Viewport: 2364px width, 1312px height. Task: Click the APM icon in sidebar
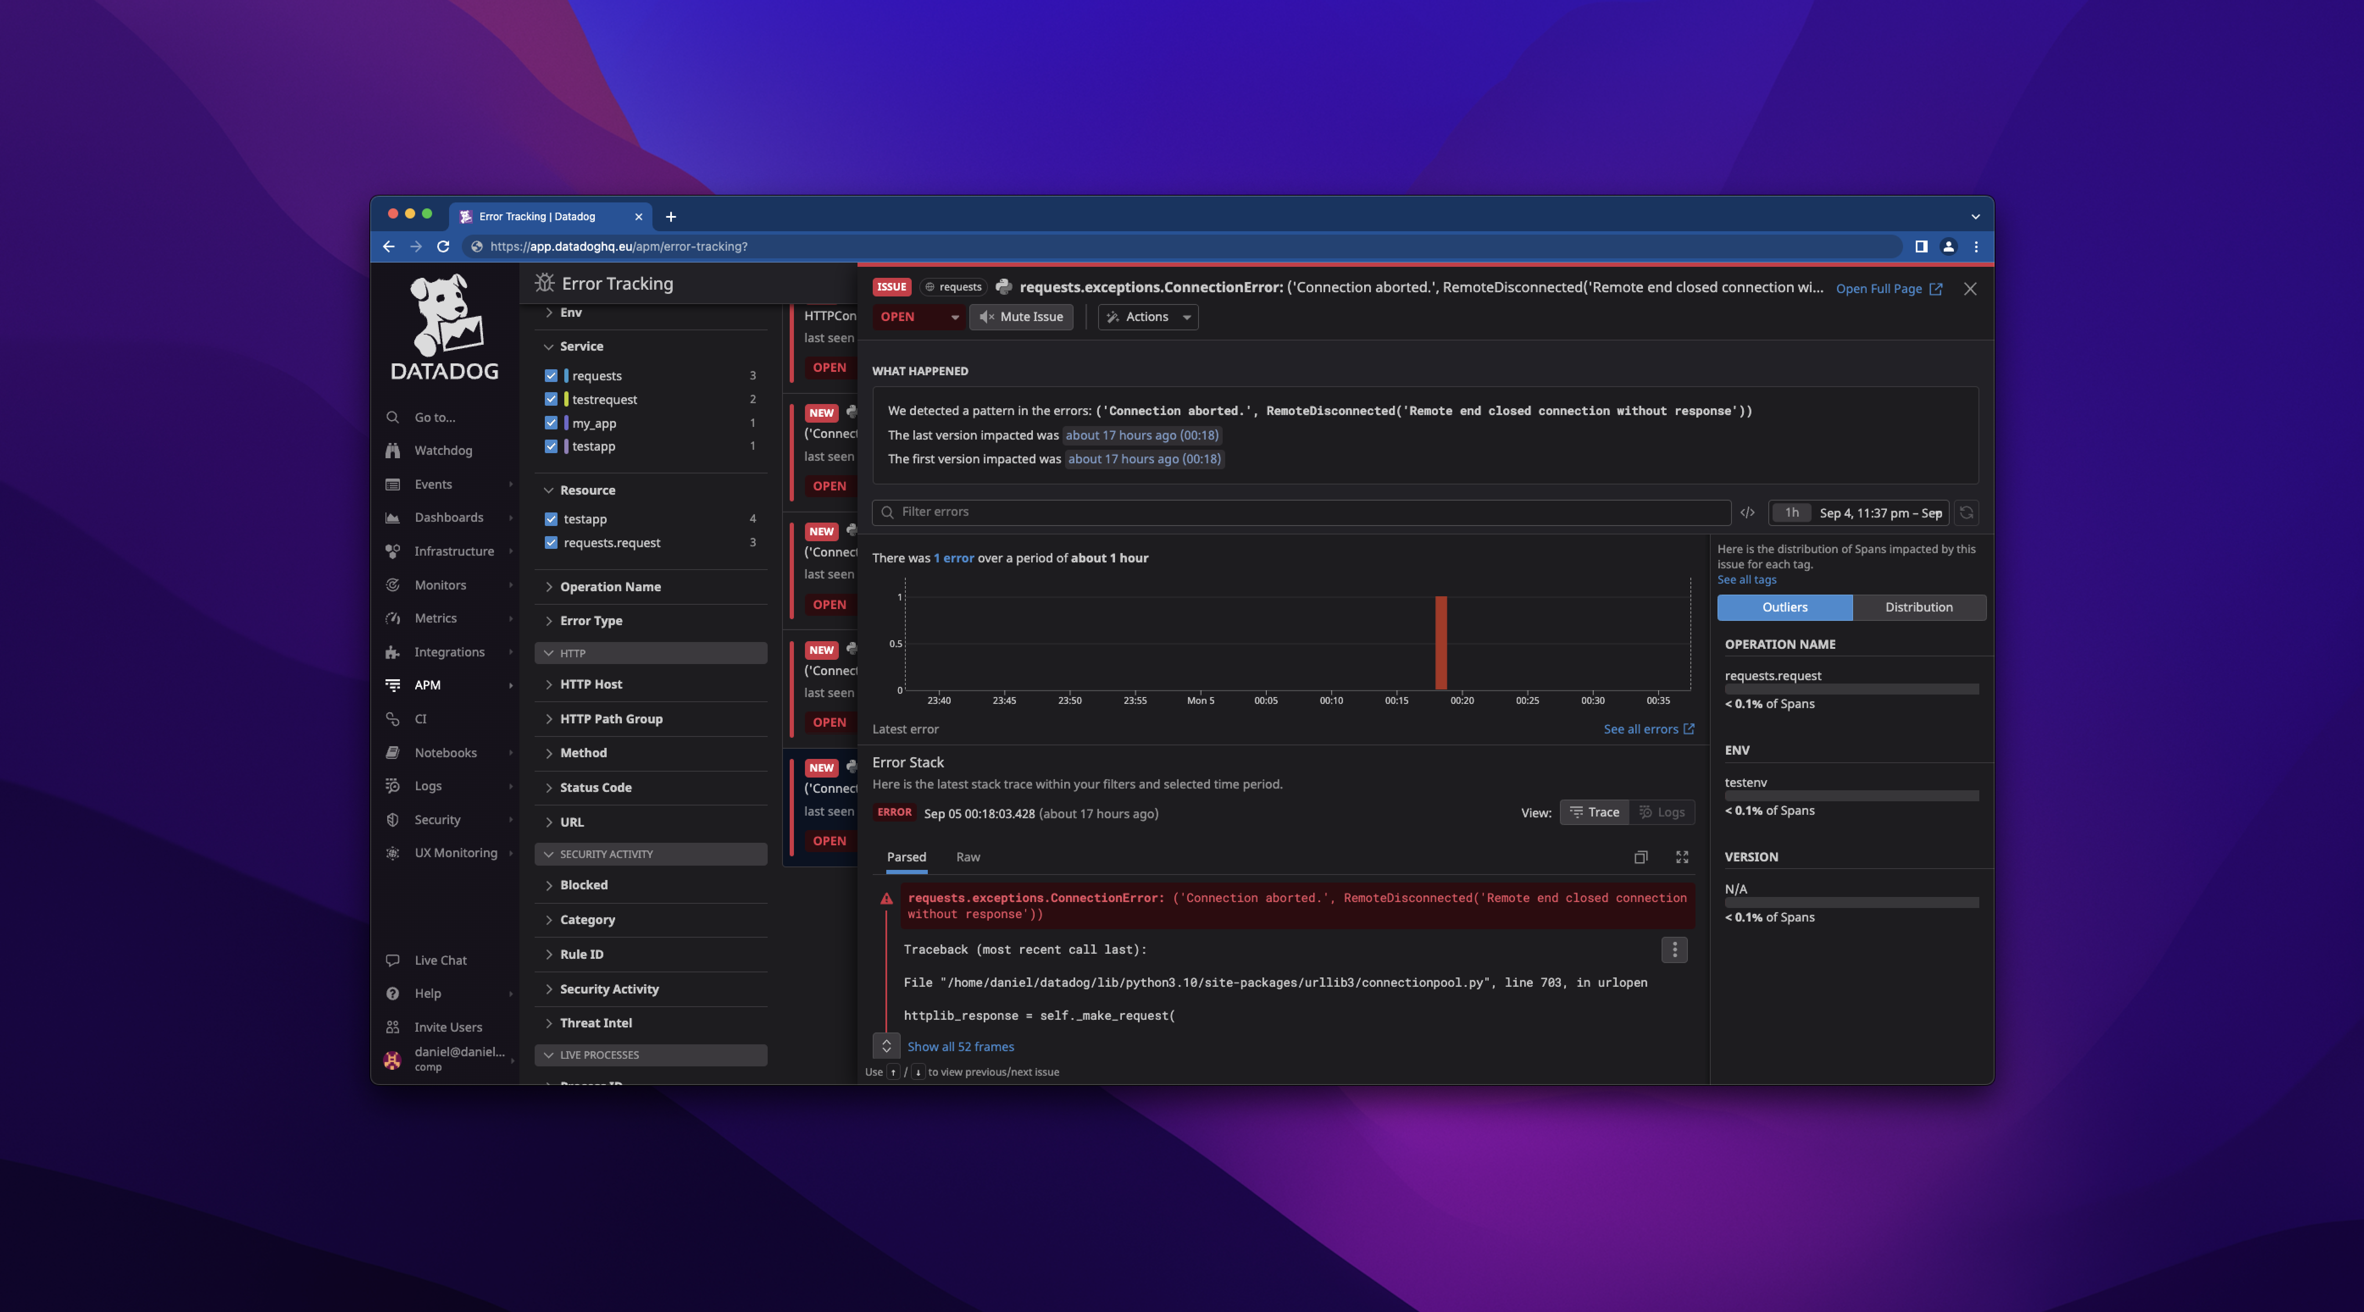click(393, 685)
